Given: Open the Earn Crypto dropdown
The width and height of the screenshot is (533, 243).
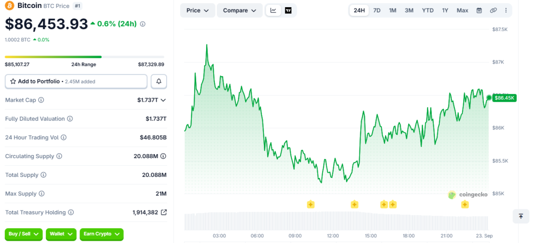Looking at the screenshot, I should pyautogui.click(x=101, y=234).
